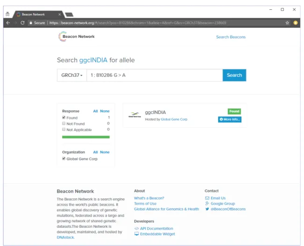Viewport: 304px width, 246px height.
Task: Click the Twitter bird icon
Action: (x=207, y=209)
